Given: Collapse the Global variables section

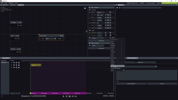Looking at the screenshot, I should coord(89,43).
